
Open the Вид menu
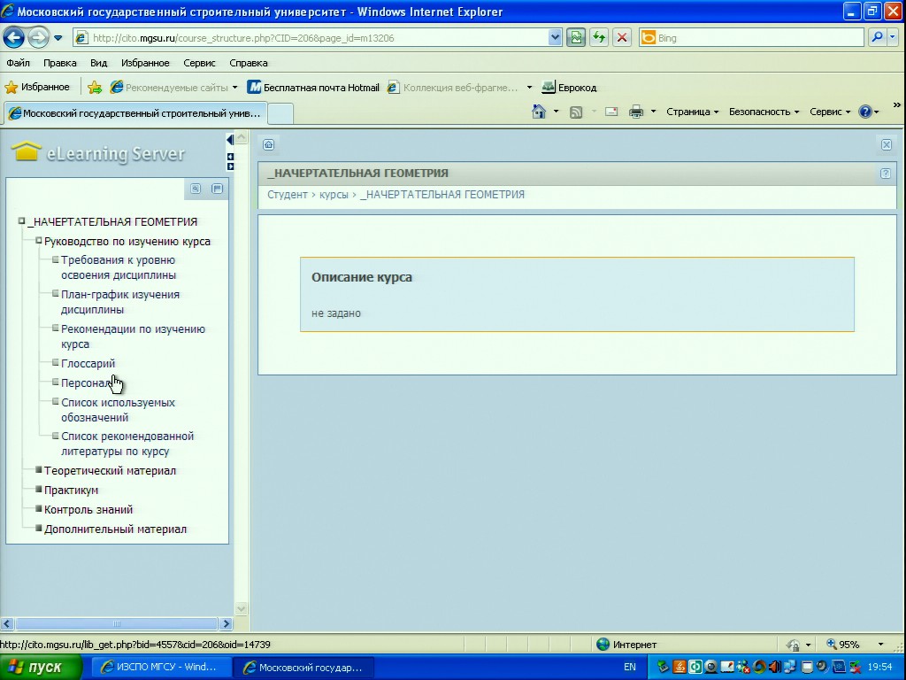click(x=99, y=63)
